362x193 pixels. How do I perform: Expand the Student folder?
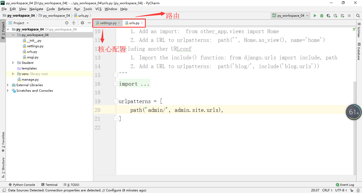pyautogui.click(x=13, y=63)
